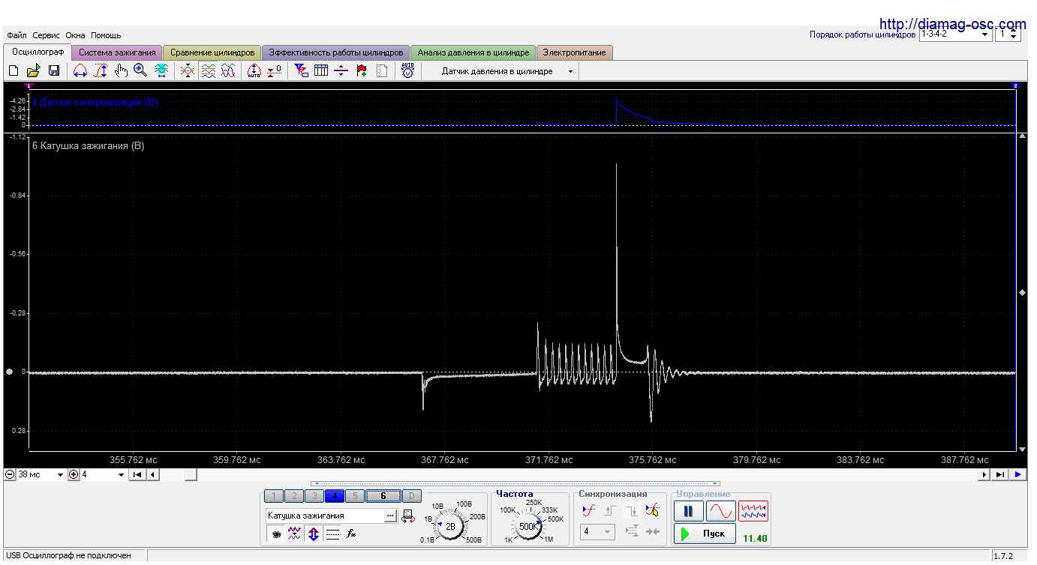The image size is (1037, 565).
Task: Toggle channel 2 button
Action: [x=294, y=495]
